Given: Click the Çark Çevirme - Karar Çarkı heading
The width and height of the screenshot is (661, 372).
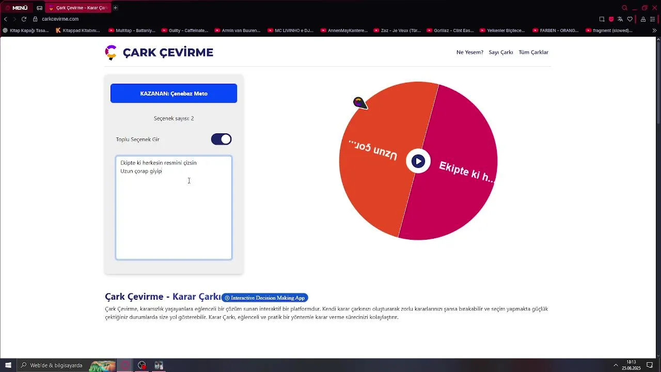Looking at the screenshot, I should tap(163, 297).
